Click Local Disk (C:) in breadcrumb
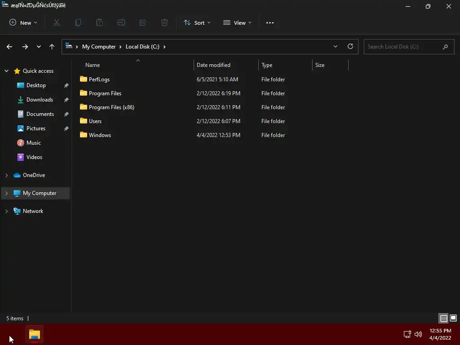 142,47
